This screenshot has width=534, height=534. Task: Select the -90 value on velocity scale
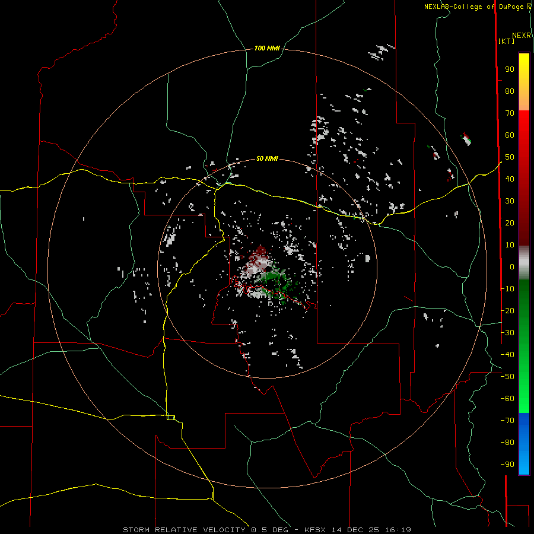pos(507,465)
